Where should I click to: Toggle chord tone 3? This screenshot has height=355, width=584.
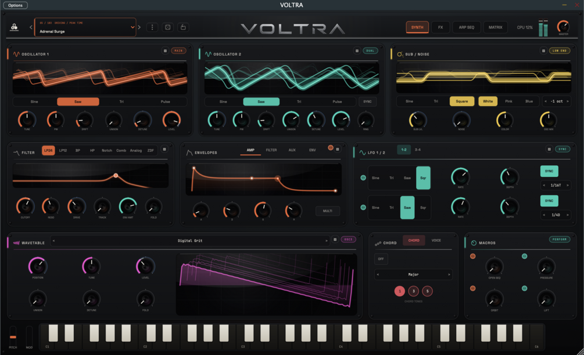tap(413, 291)
